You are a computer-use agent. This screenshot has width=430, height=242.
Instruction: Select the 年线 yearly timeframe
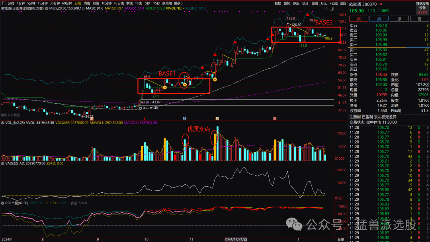point(139,3)
